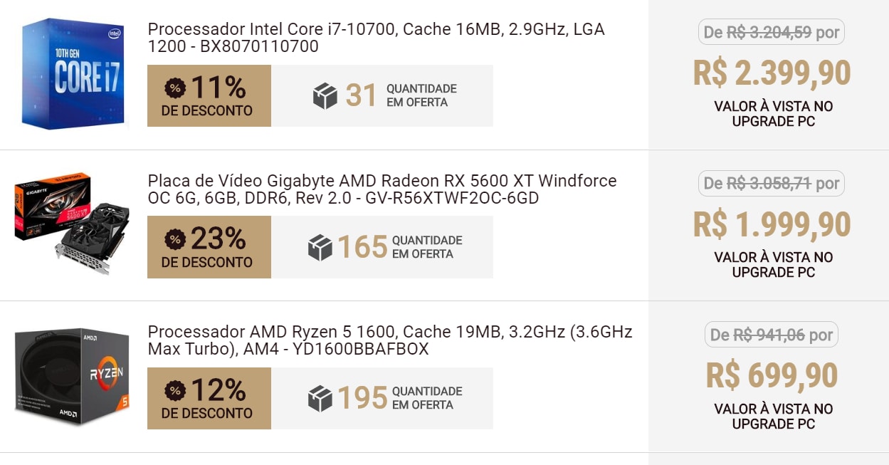
Task: Open the Gigabyte Radeon RX 5600 XT title
Action: (x=382, y=189)
